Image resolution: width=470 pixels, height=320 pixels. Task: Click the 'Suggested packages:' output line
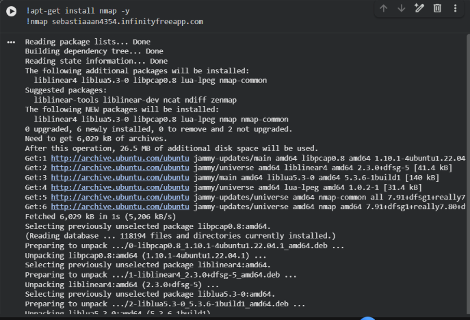click(x=66, y=90)
